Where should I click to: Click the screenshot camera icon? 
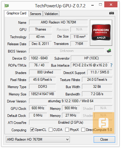(112, 13)
